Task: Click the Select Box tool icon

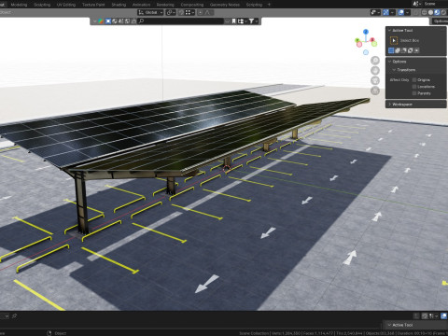Action: pos(394,40)
